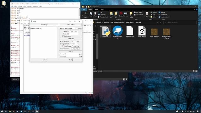The height and width of the screenshot is (113, 201).
Task: Click the Search Large Sack box
Action: [x=180, y=23]
